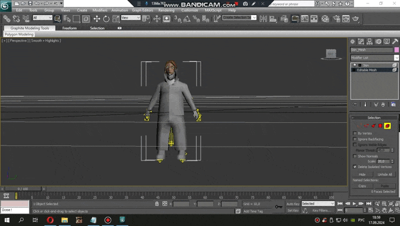Enable the Ignore Backfacing checkbox
This screenshot has width=400, height=226.
(355, 139)
